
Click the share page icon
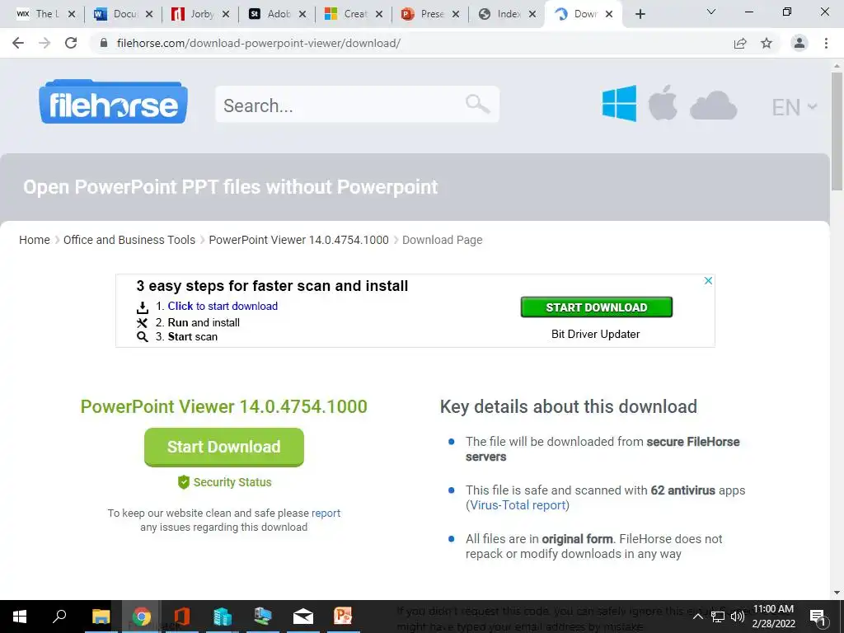(740, 44)
